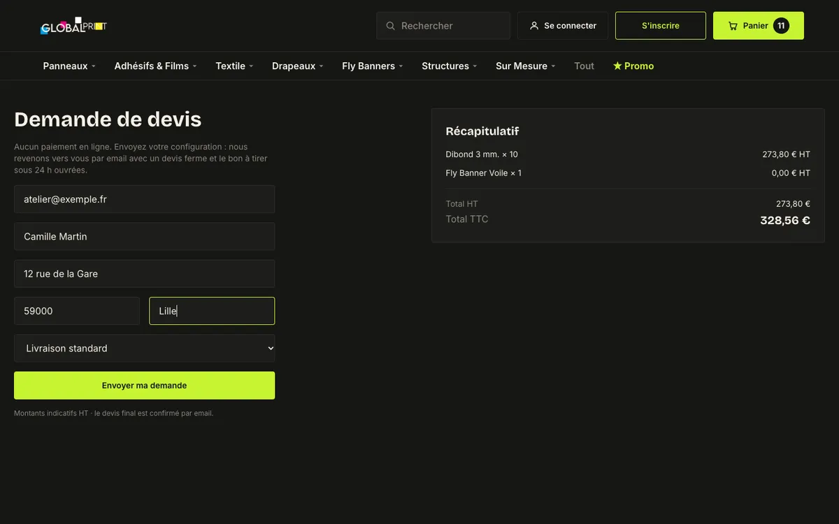The width and height of the screenshot is (839, 524).
Task: Click the postal code field 59000
Action: pos(77,311)
